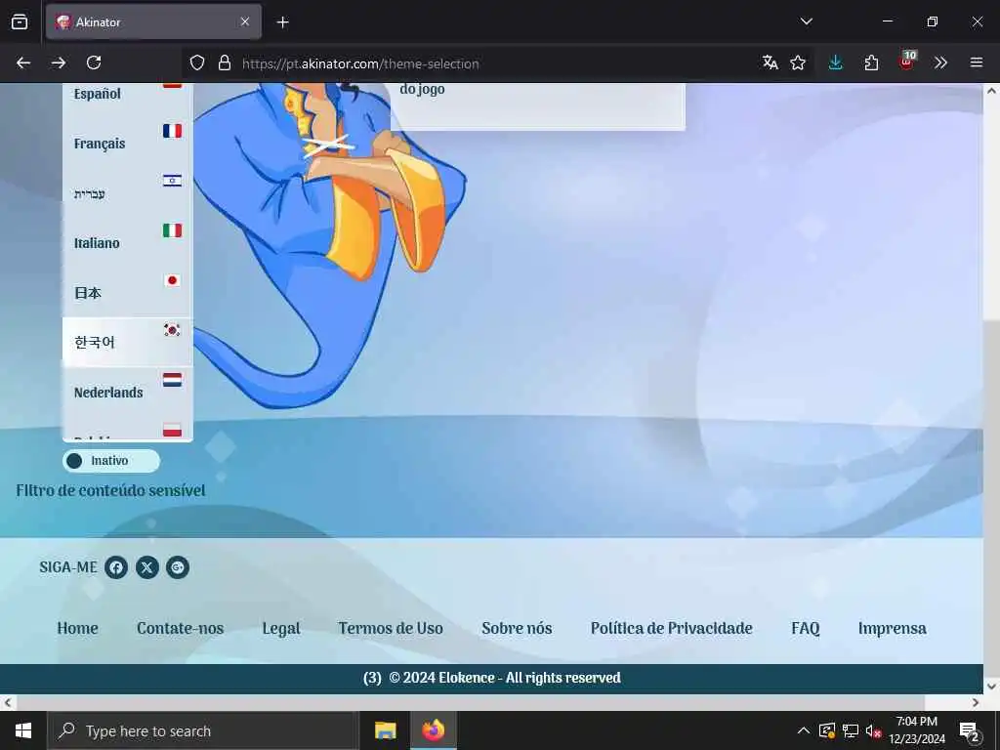Click horizontal scrollbar left arrow
The image size is (1000, 750).
click(x=8, y=702)
